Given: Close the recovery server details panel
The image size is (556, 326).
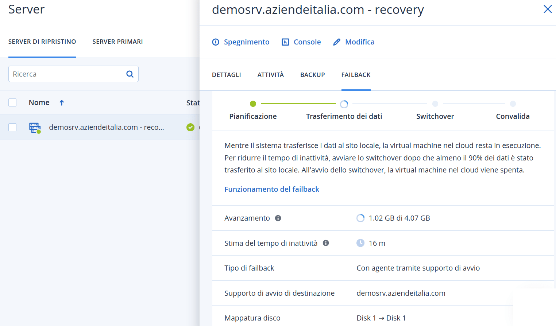Looking at the screenshot, I should (548, 9).
